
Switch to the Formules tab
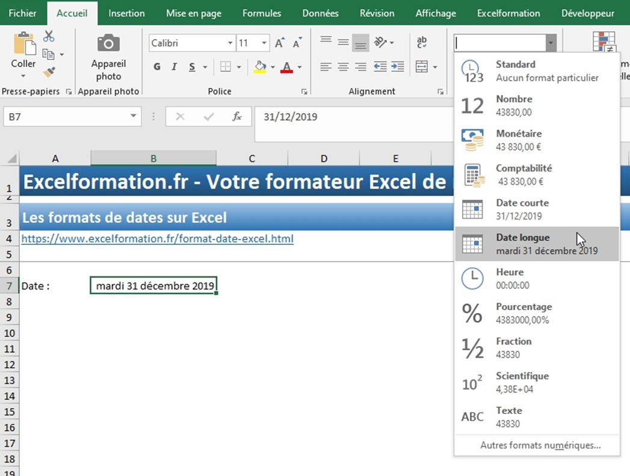[262, 13]
